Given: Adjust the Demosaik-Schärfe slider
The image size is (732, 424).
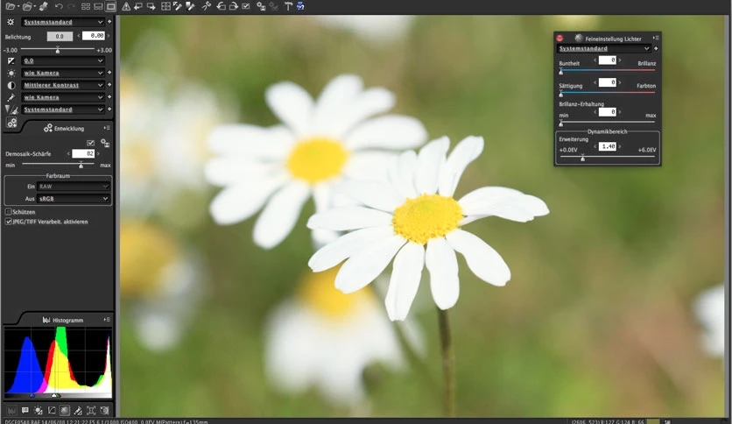Looking at the screenshot, I should (x=81, y=165).
